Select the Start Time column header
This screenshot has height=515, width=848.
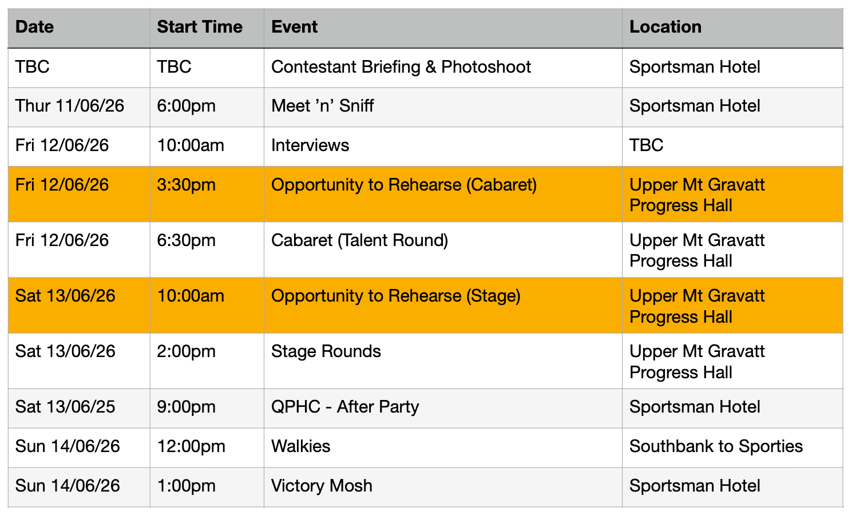207,27
